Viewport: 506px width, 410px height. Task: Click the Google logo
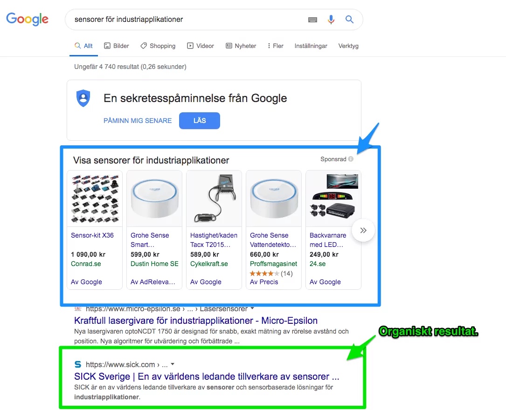click(27, 19)
